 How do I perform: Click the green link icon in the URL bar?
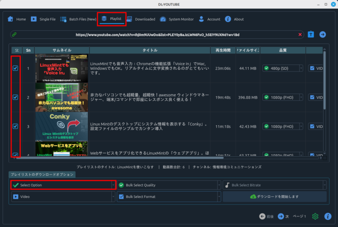(x=14, y=35)
